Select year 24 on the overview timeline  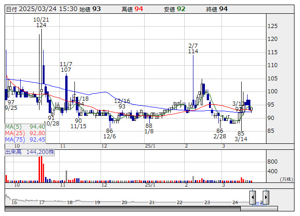pyautogui.click(x=235, y=202)
